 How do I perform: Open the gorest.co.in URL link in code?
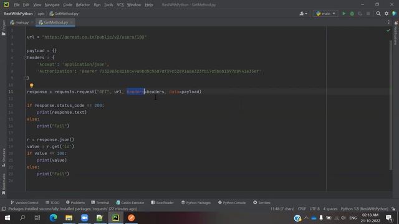(94, 37)
